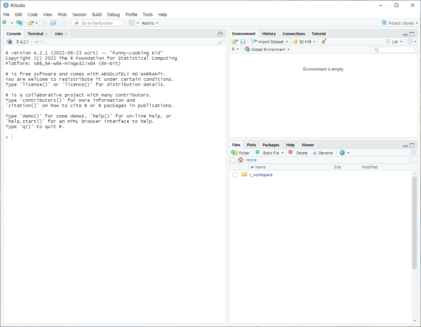Image resolution: width=421 pixels, height=327 pixels.
Task: Sort files by Name column header
Action: (x=291, y=167)
